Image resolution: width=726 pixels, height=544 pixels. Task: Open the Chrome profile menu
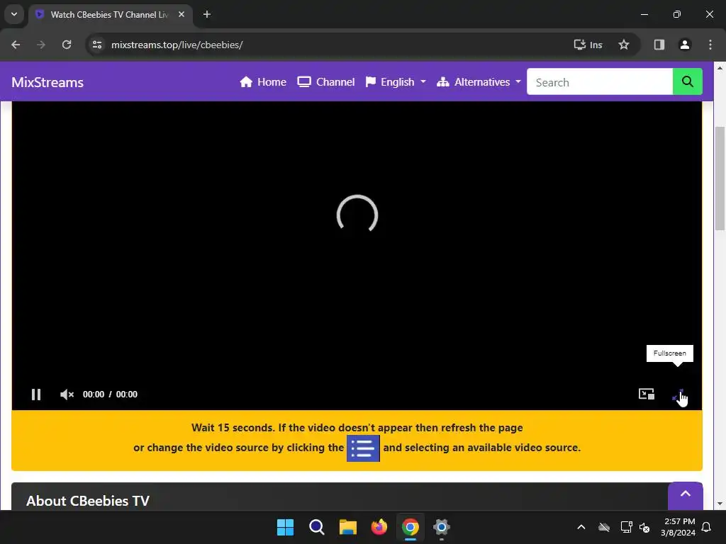pyautogui.click(x=684, y=45)
